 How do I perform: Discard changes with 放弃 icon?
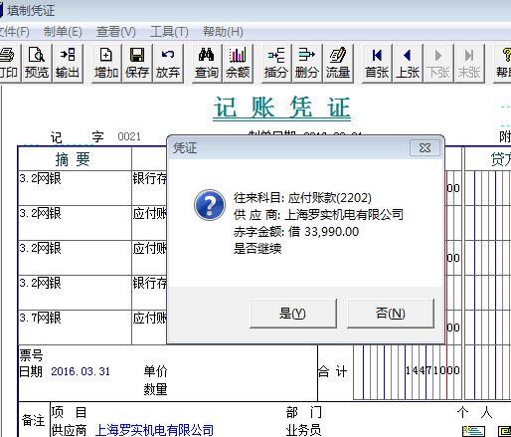pos(168,63)
